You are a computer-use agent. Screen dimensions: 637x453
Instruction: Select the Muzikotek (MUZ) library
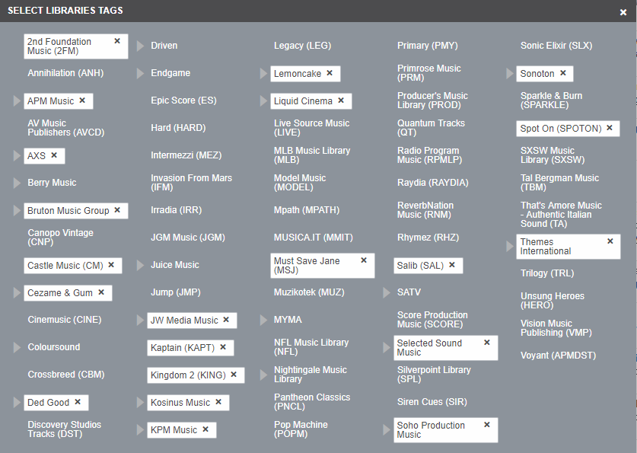coord(309,292)
